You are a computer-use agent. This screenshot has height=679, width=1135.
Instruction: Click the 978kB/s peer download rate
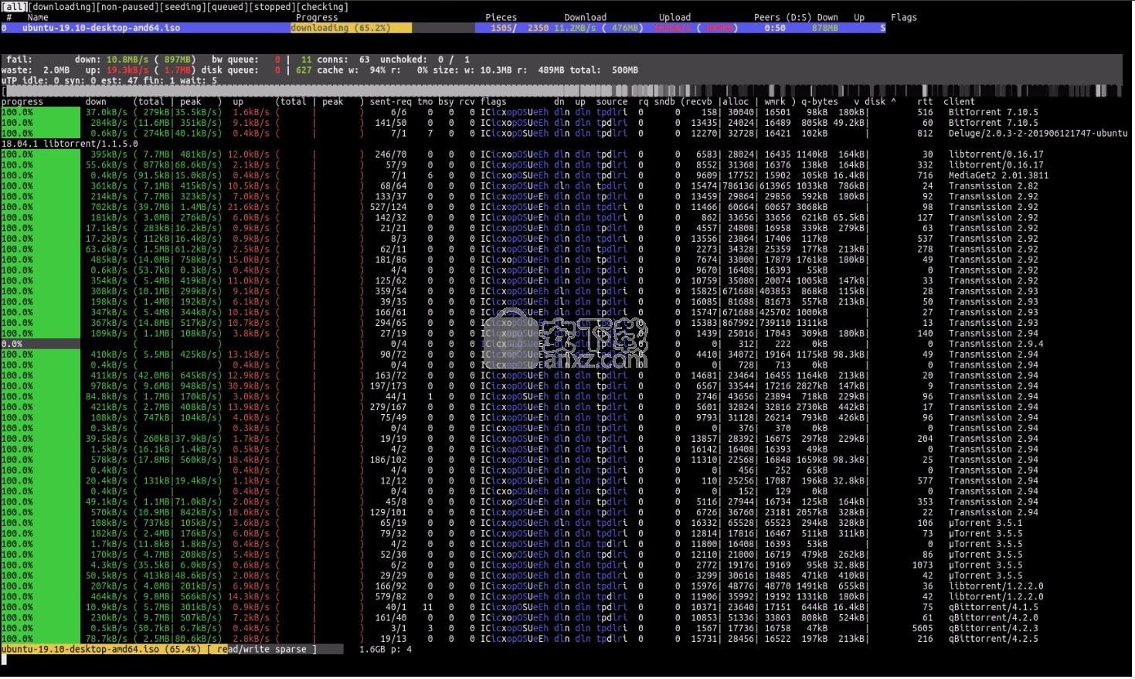click(x=109, y=386)
